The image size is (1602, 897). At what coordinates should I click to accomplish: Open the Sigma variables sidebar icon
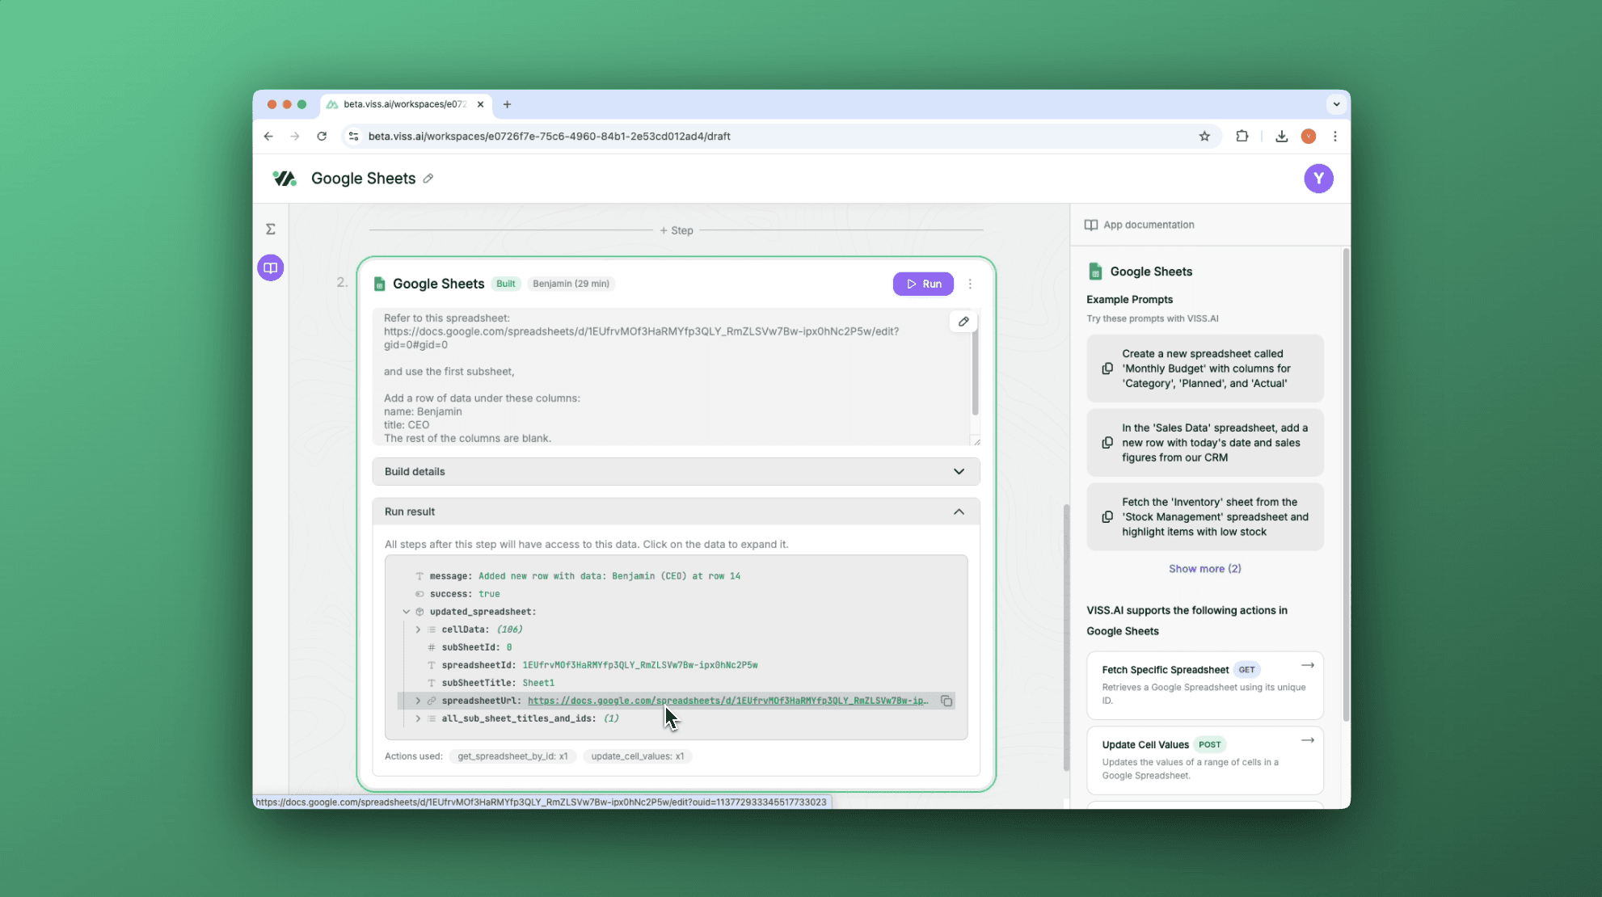[x=271, y=230]
